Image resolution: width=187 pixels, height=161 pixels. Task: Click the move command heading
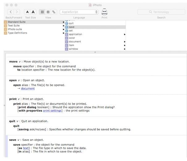click(13, 62)
